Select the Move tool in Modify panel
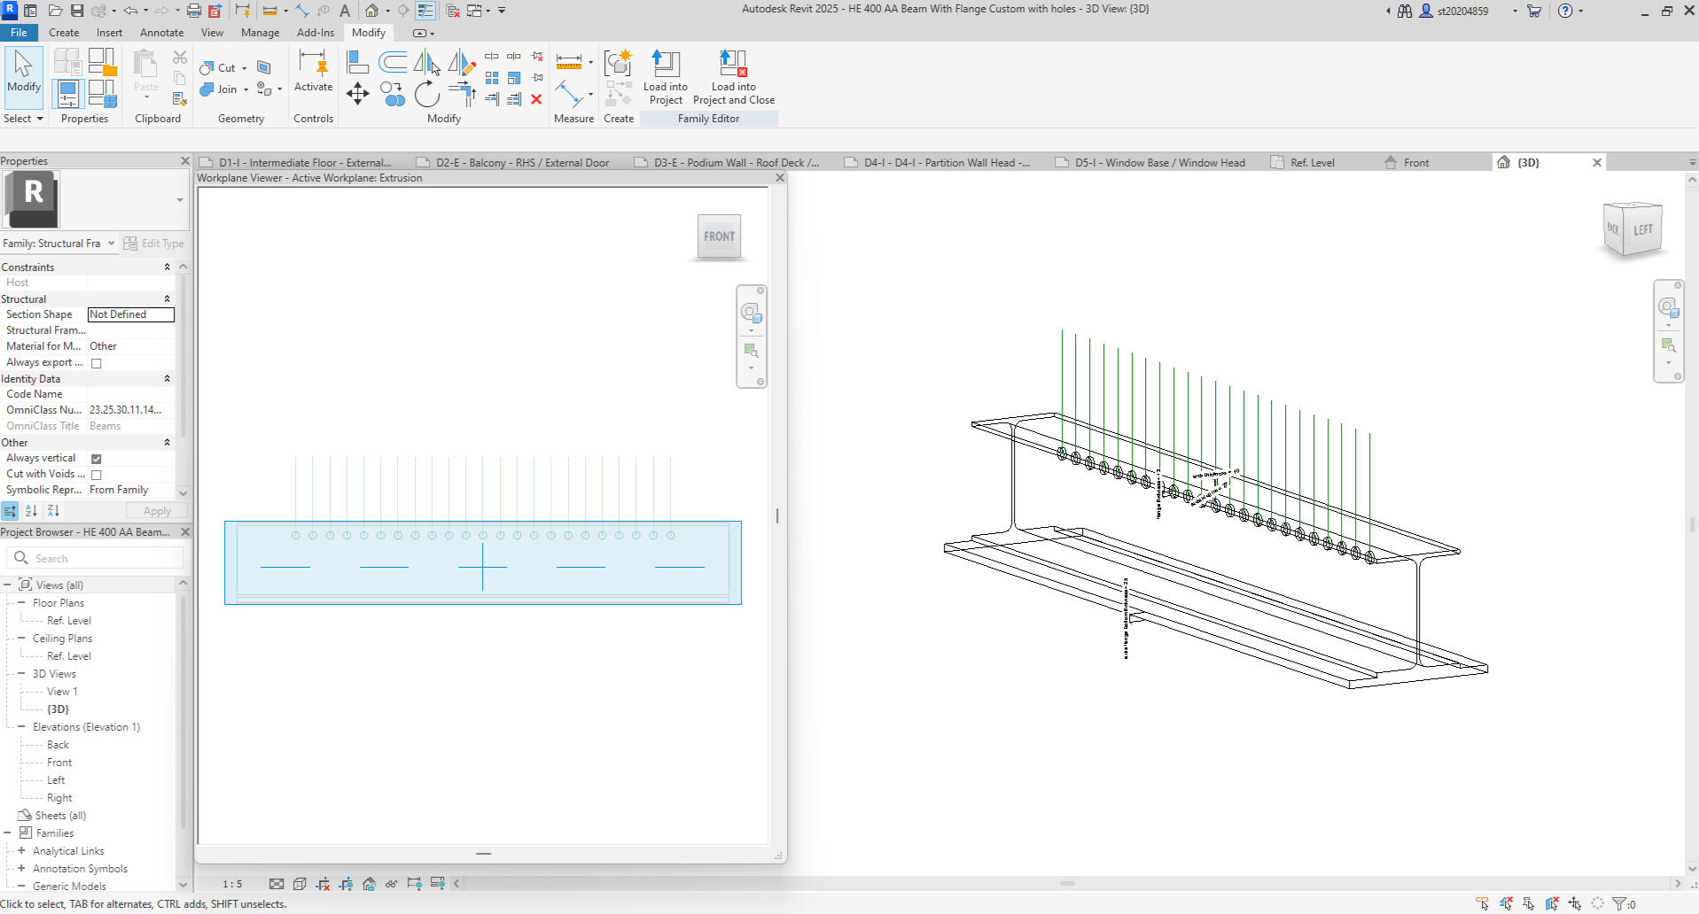Viewport: 1699px width, 914px height. [357, 93]
